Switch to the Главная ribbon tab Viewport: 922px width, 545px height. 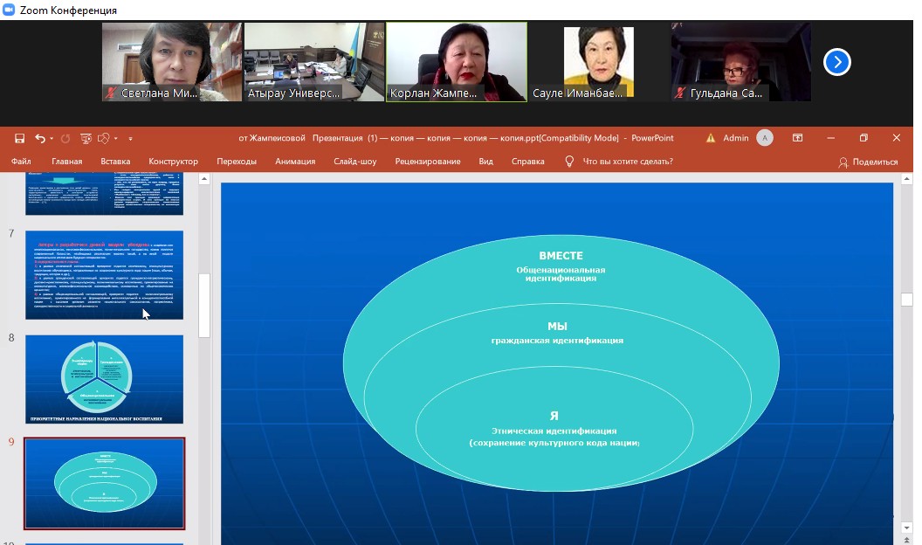coord(67,161)
